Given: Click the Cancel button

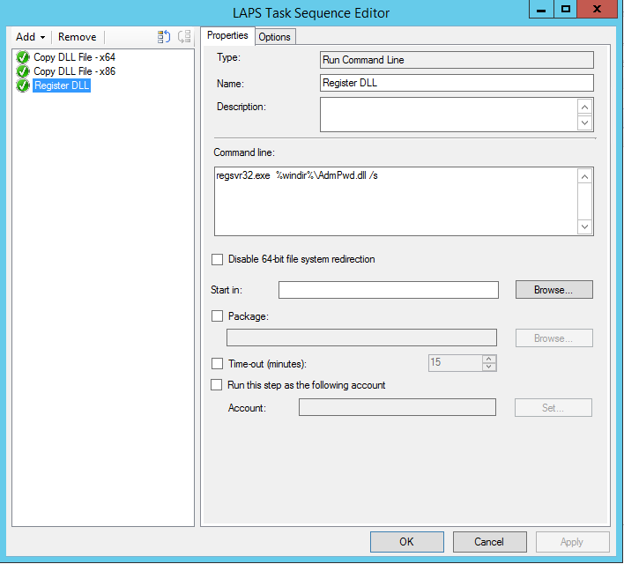Looking at the screenshot, I should point(489,542).
